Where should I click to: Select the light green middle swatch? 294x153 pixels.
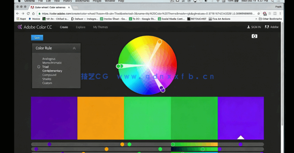click(x=147, y=118)
